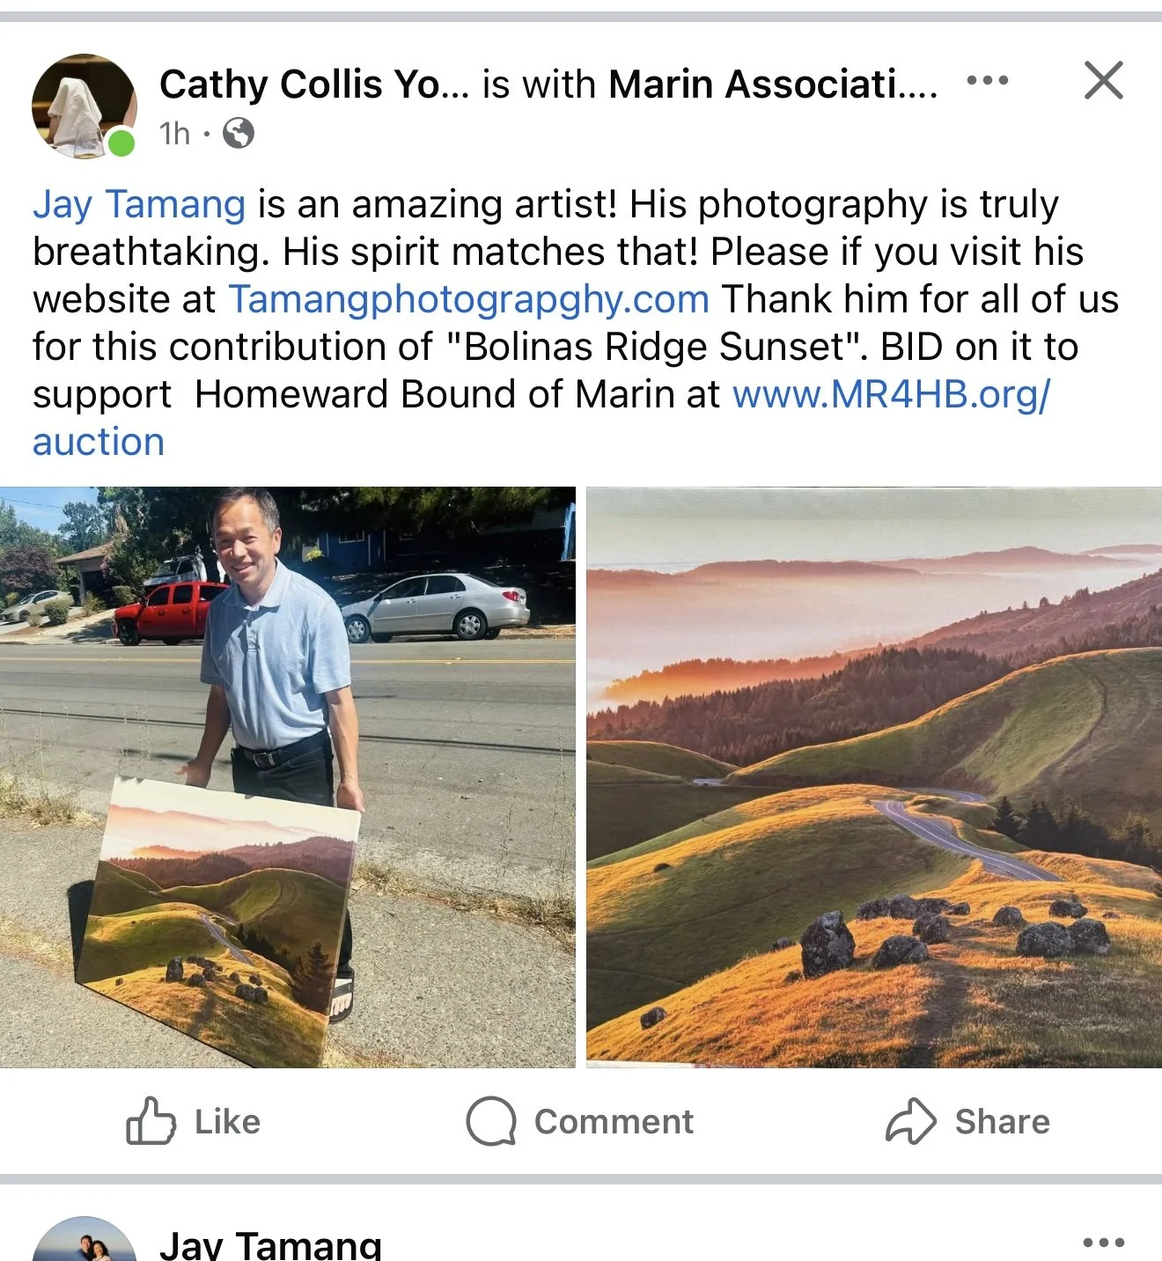This screenshot has height=1261, width=1162.
Task: Click the Comment button label
Action: (614, 1122)
